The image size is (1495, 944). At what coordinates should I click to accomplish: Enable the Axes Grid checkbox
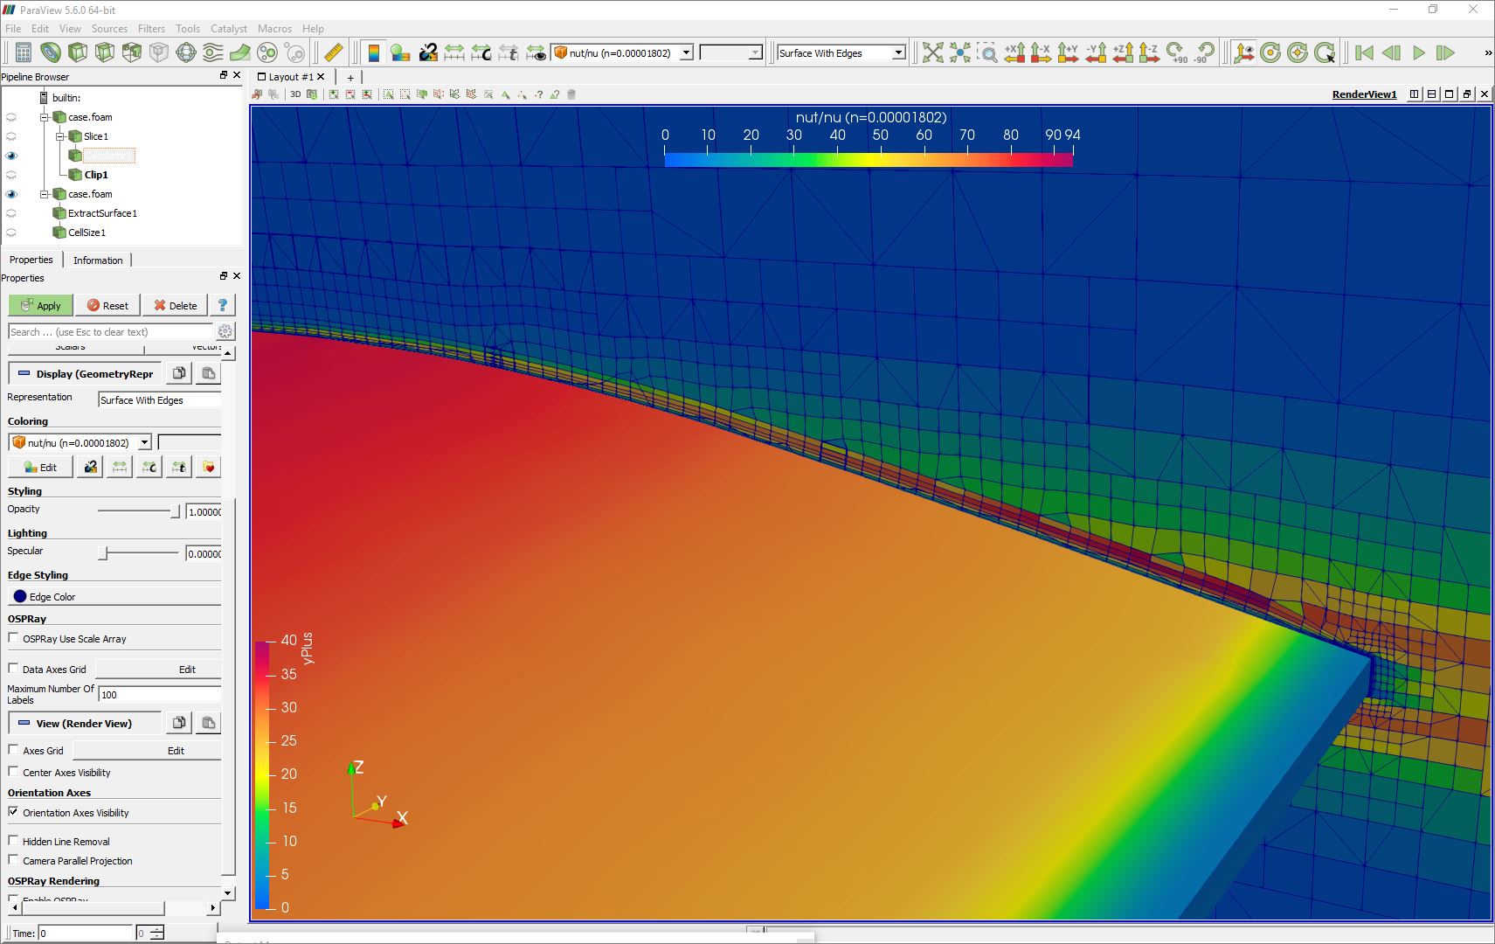tap(13, 750)
